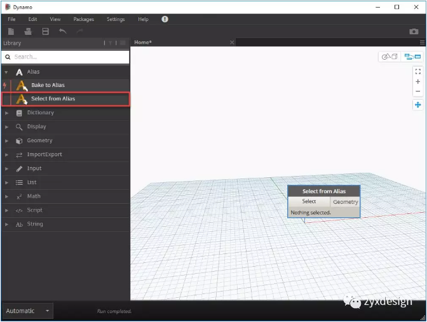Open the Edit menu
Screen dimensions: 427x322
tap(32, 19)
